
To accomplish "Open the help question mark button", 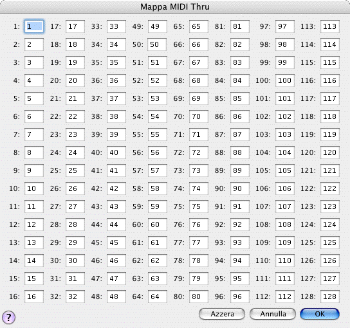I will 8,317.
